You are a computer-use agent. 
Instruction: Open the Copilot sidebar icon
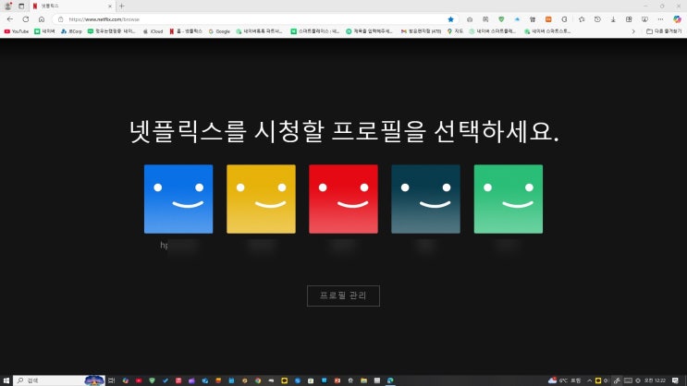pyautogui.click(x=678, y=19)
